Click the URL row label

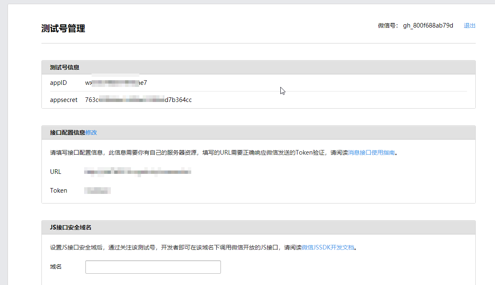pyautogui.click(x=55, y=171)
